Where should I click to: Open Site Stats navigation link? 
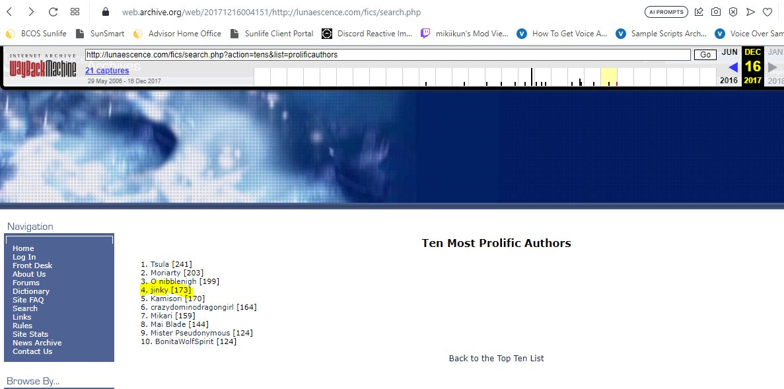click(30, 334)
